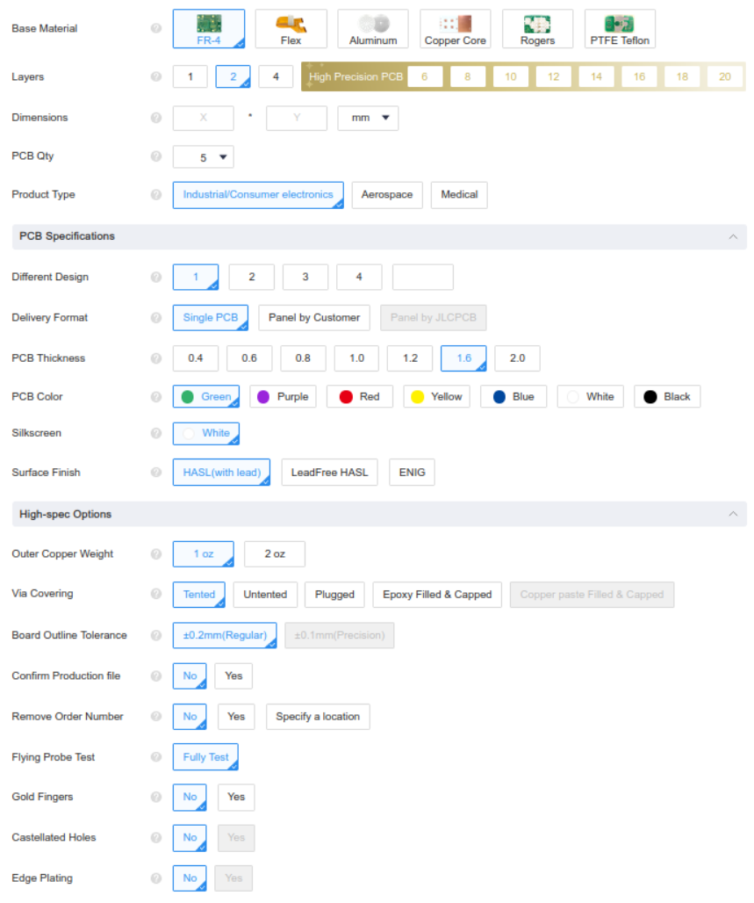Click the help icon beside Confirm Production file
The image size is (754, 903).
156,676
